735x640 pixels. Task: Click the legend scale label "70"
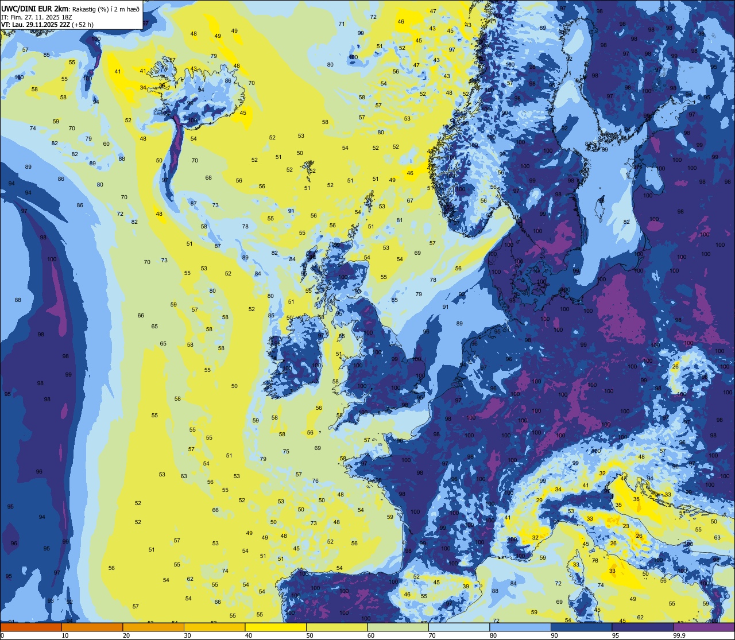click(432, 635)
